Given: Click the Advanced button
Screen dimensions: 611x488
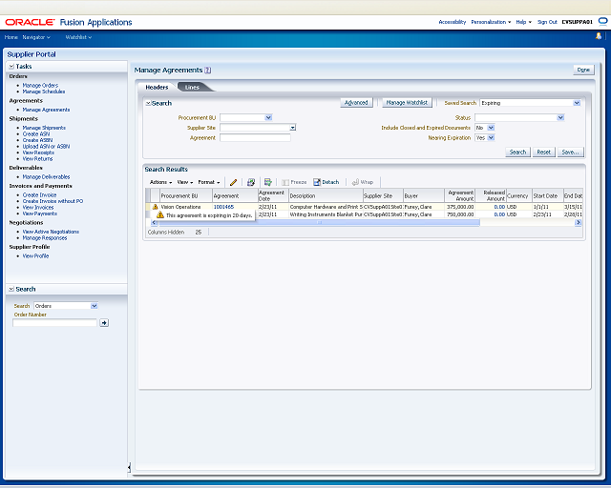Looking at the screenshot, I should [x=356, y=103].
